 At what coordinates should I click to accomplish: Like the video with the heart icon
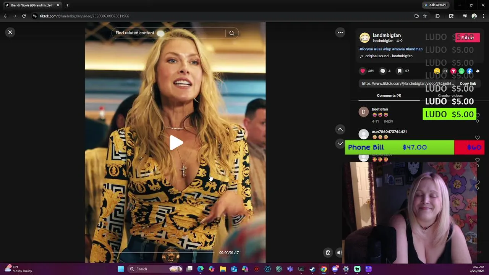(x=363, y=71)
